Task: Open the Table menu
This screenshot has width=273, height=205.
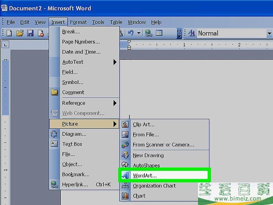Action: (x=116, y=22)
